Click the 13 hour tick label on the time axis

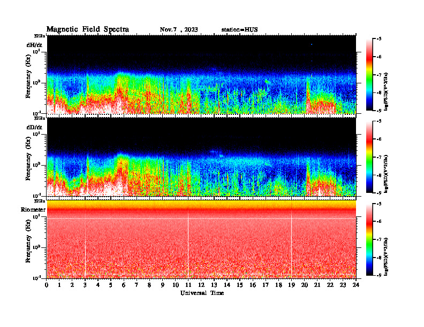tap(214, 285)
